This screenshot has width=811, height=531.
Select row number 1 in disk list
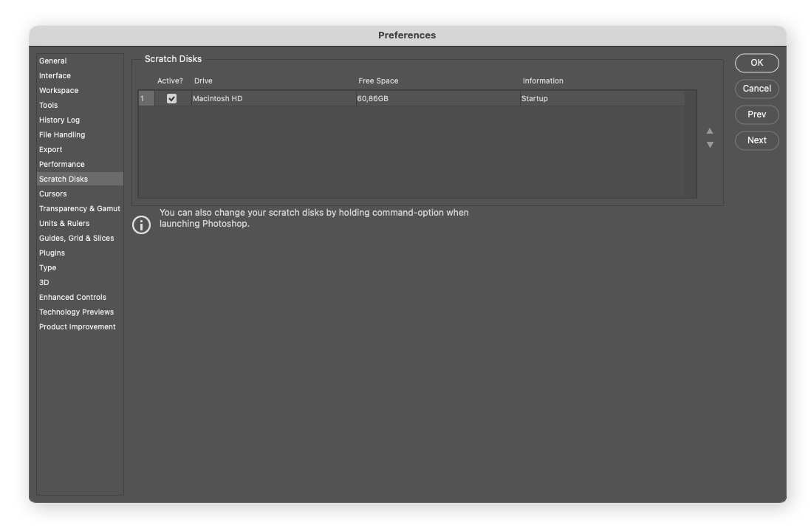pos(146,98)
